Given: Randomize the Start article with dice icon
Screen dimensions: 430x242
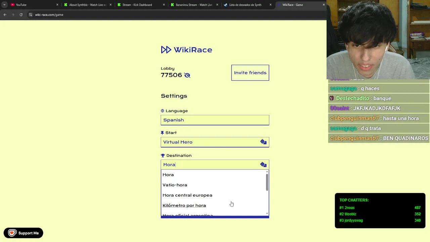Looking at the screenshot, I should click(x=263, y=142).
